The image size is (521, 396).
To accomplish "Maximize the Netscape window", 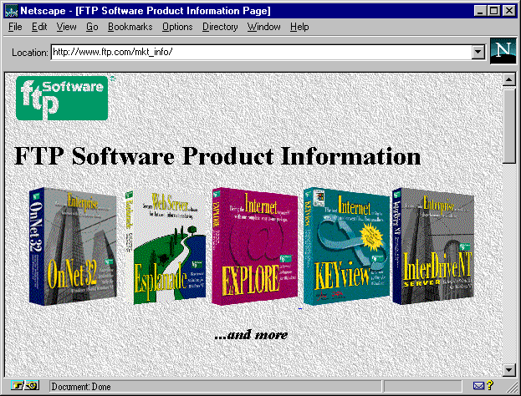I will 493,11.
